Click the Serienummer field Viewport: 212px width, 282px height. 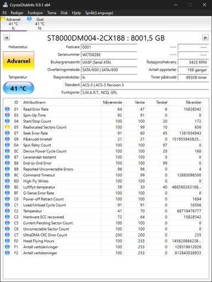[x=109, y=55]
